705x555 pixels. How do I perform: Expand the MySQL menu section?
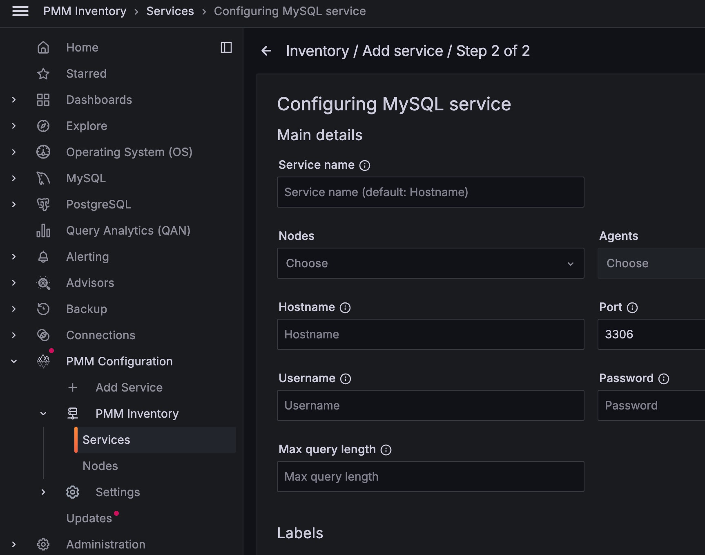14,178
